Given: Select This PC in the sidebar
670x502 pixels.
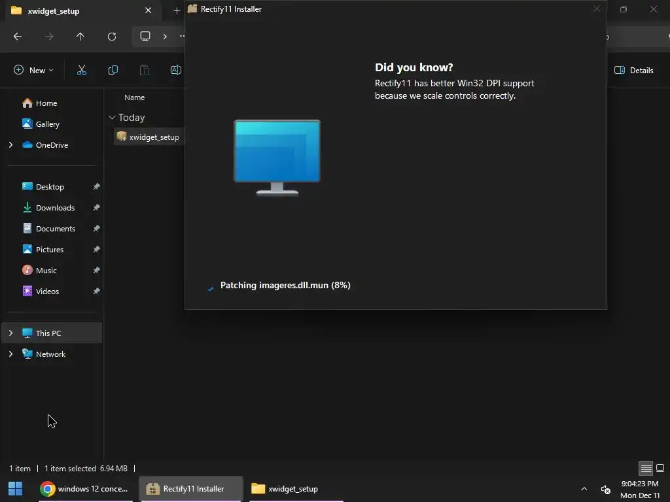Looking at the screenshot, I should point(52,333).
